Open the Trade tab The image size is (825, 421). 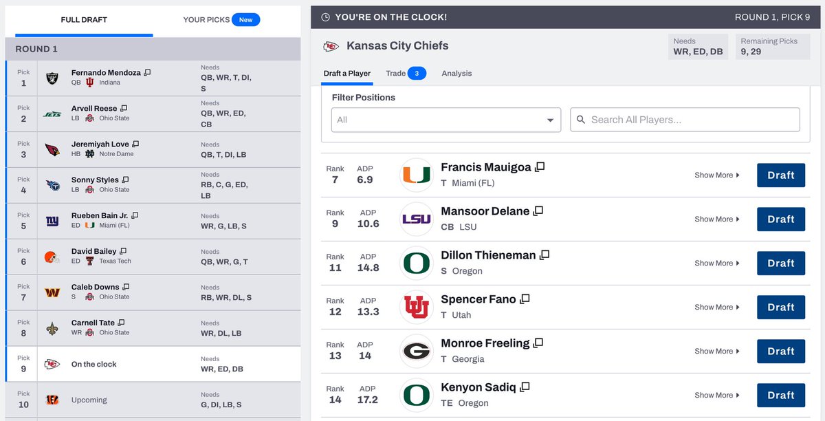406,74
